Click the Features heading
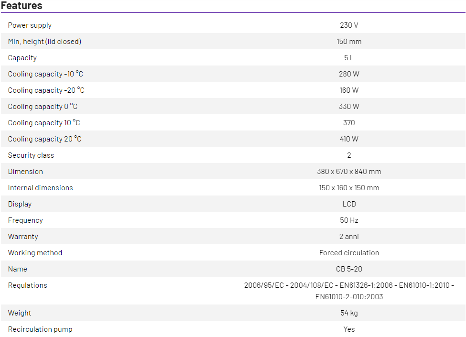The height and width of the screenshot is (337, 466). [x=22, y=6]
